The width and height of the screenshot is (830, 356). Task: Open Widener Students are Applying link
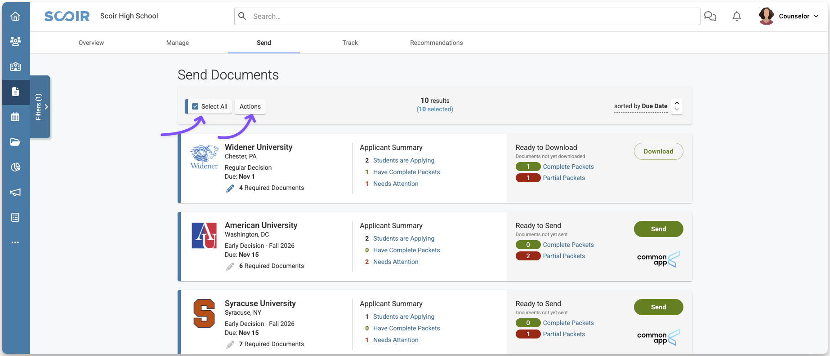coord(404,160)
